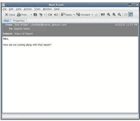Expand the Forward options dropdown arrow
Screen dimensions: 140x121
tap(92, 15)
